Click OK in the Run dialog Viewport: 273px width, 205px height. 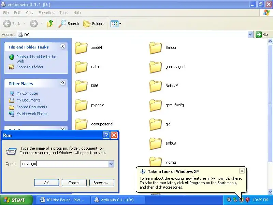click(x=46, y=183)
